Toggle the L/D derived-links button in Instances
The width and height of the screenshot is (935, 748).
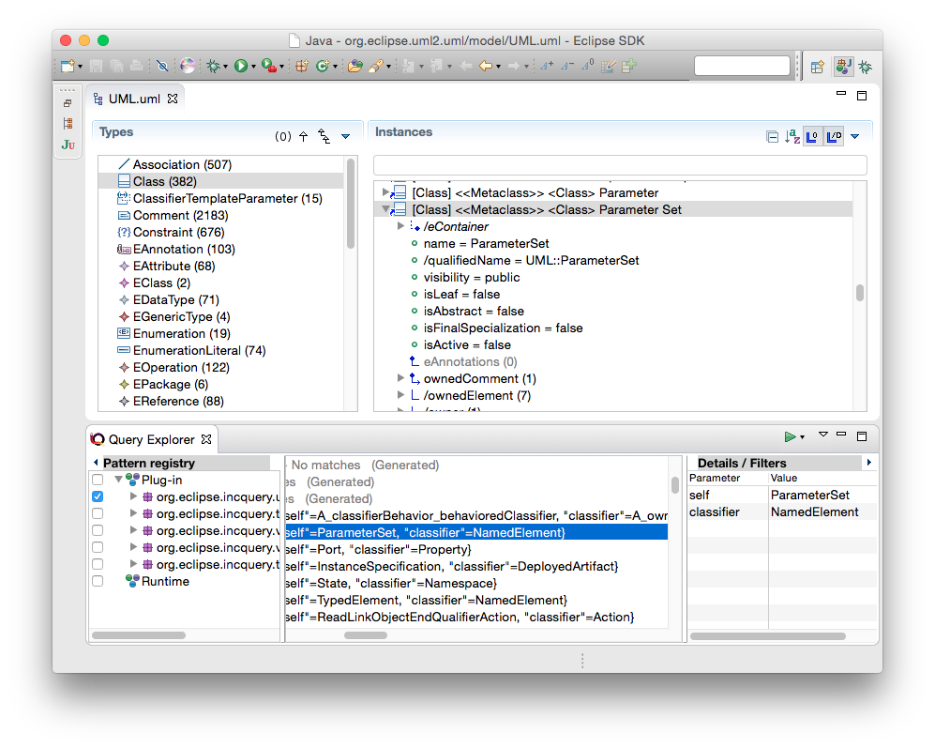[x=835, y=137]
